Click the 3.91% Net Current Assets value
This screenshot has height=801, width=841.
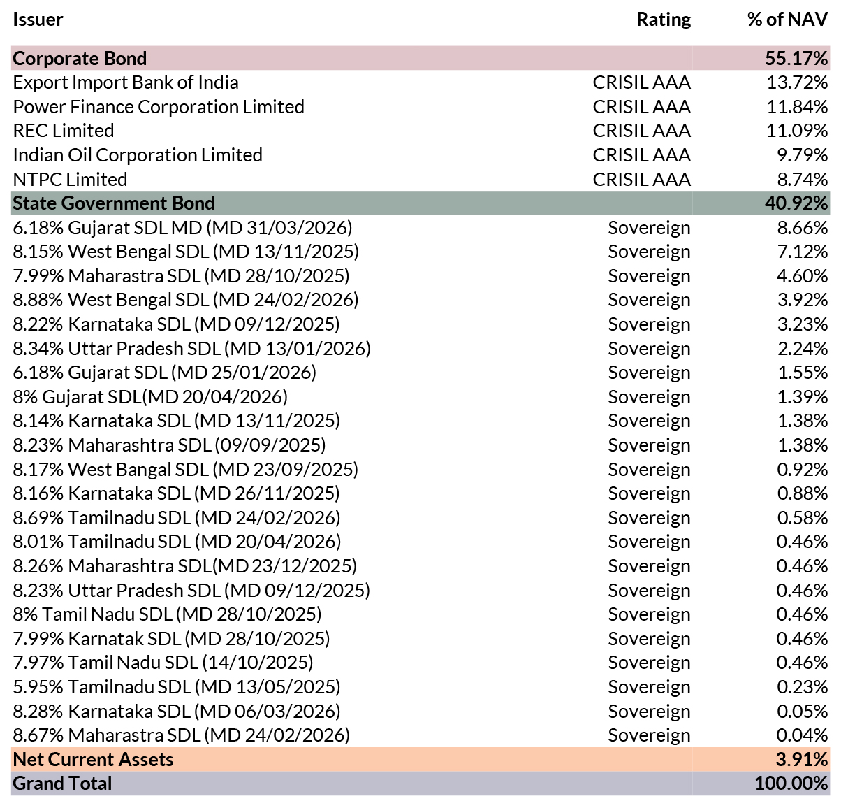(x=801, y=759)
